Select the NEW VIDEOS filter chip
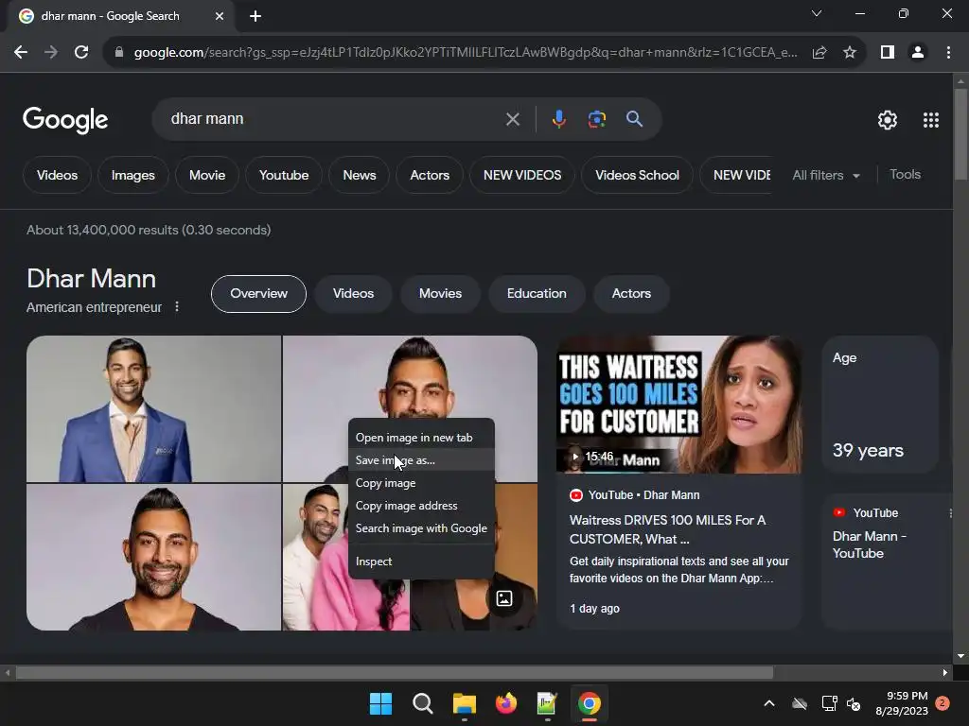The image size is (969, 726). (522, 175)
